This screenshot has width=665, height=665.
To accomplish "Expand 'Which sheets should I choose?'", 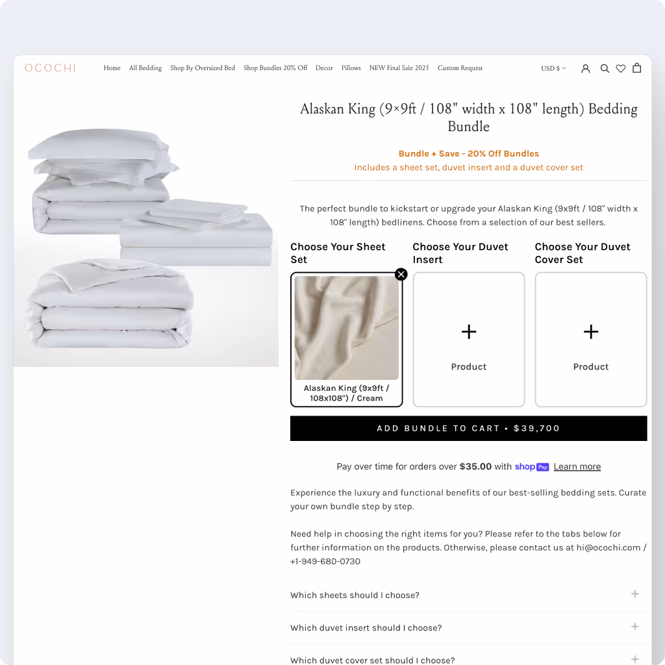I will [468, 595].
